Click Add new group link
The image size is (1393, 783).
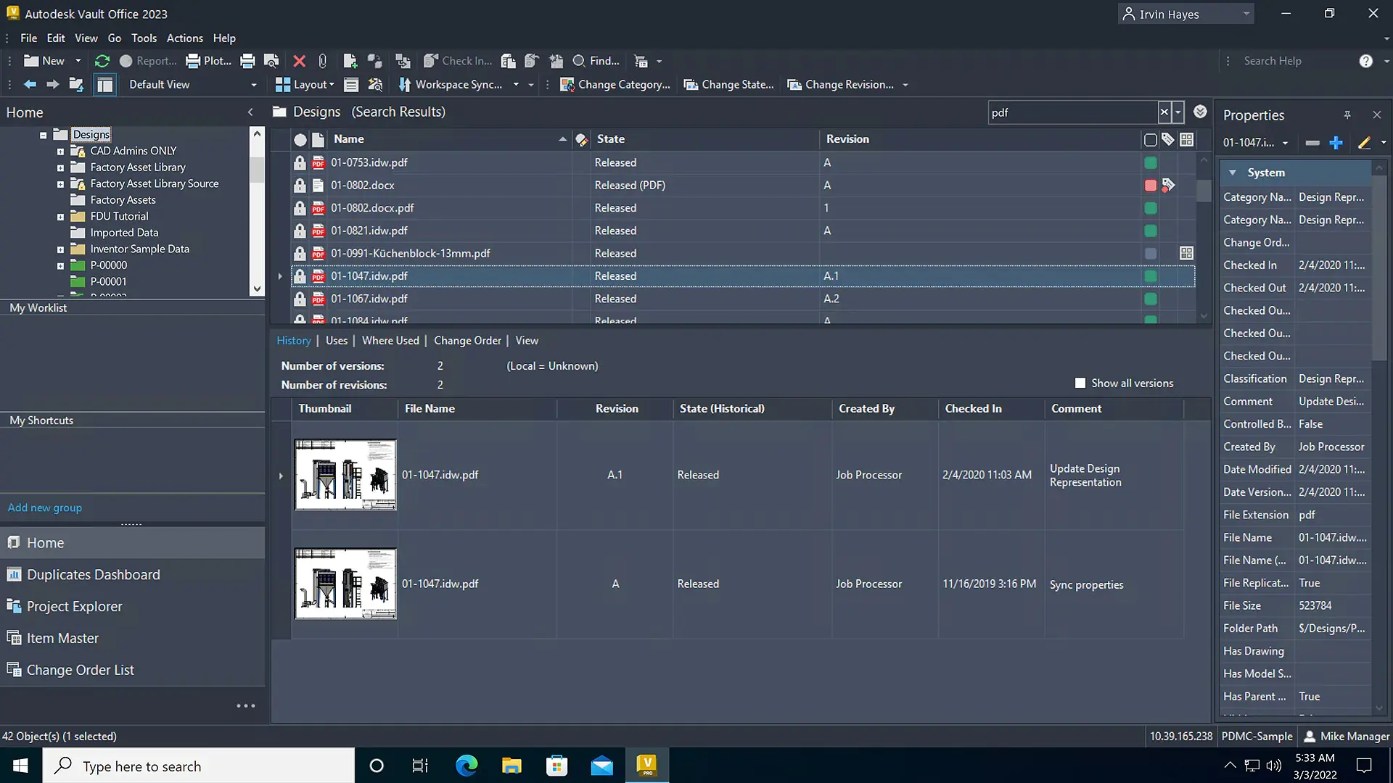pyautogui.click(x=45, y=507)
